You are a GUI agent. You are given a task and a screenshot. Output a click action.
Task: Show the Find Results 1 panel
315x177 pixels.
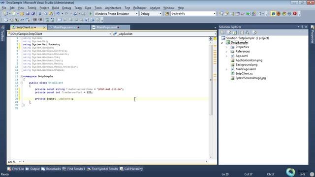point(74,169)
